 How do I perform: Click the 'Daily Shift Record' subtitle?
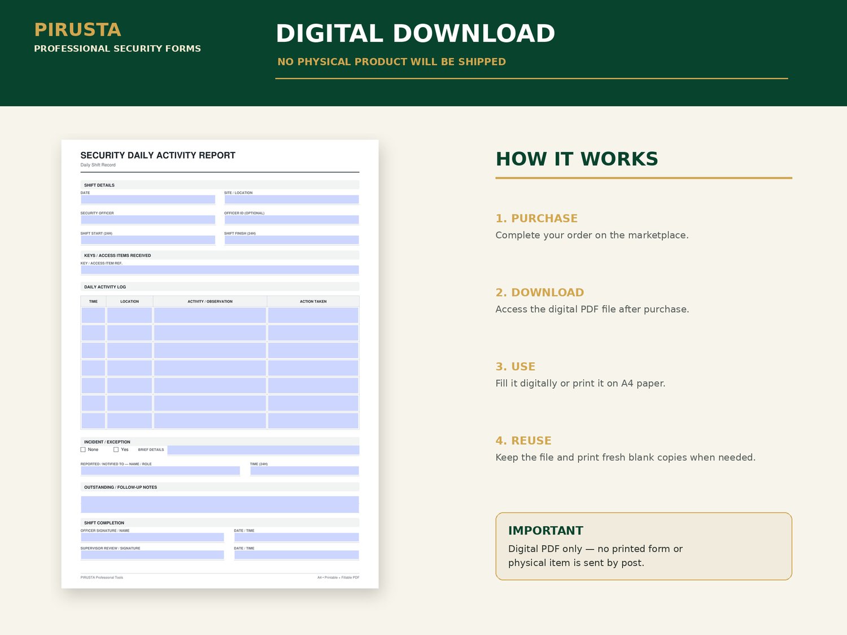coord(98,165)
